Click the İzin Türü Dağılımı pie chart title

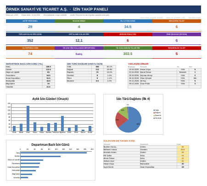coord(133,99)
